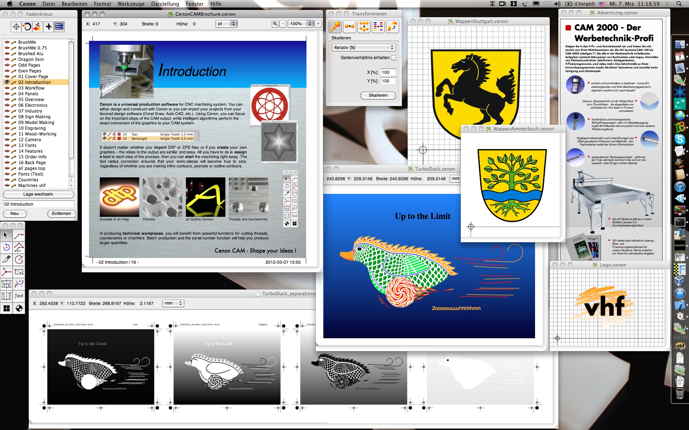Click the Skalieren button
Screen dimensions: 689x430
[378, 95]
